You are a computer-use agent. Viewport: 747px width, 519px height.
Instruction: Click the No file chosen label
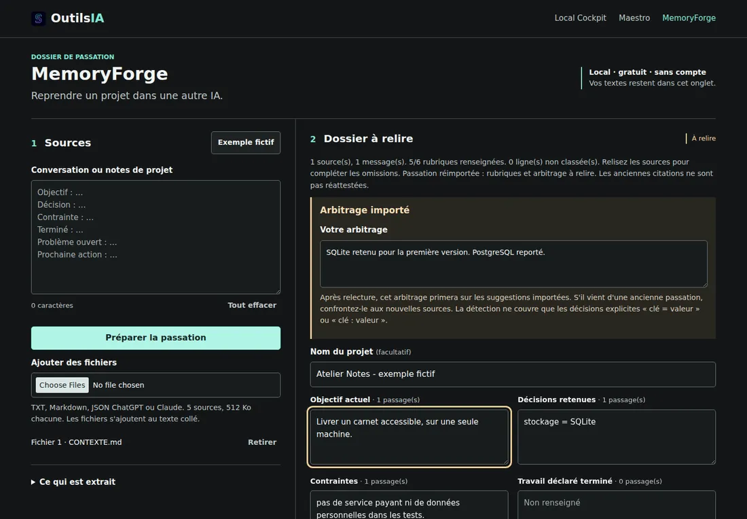(118, 385)
